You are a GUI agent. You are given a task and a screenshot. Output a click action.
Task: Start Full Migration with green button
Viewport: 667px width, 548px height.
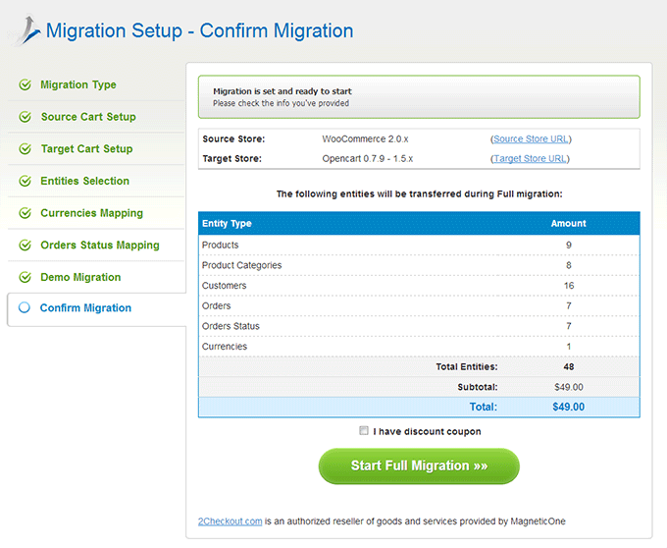tap(419, 466)
